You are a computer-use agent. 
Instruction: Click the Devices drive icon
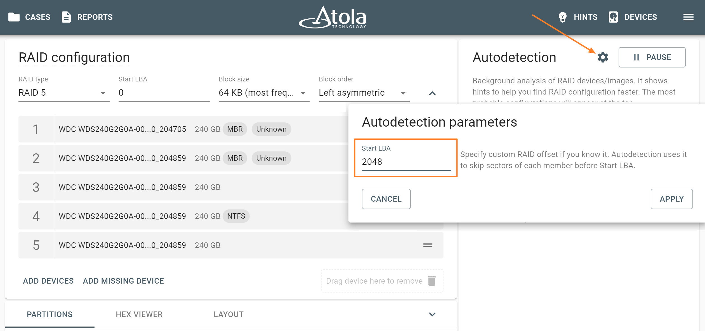point(613,17)
